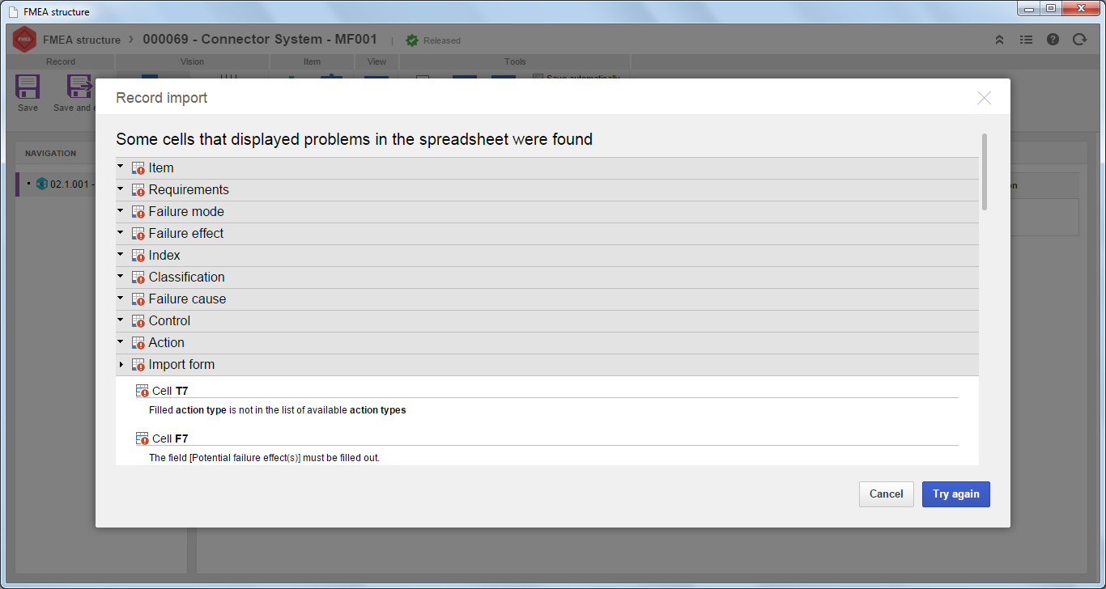Close the Record import dialog

tap(984, 98)
